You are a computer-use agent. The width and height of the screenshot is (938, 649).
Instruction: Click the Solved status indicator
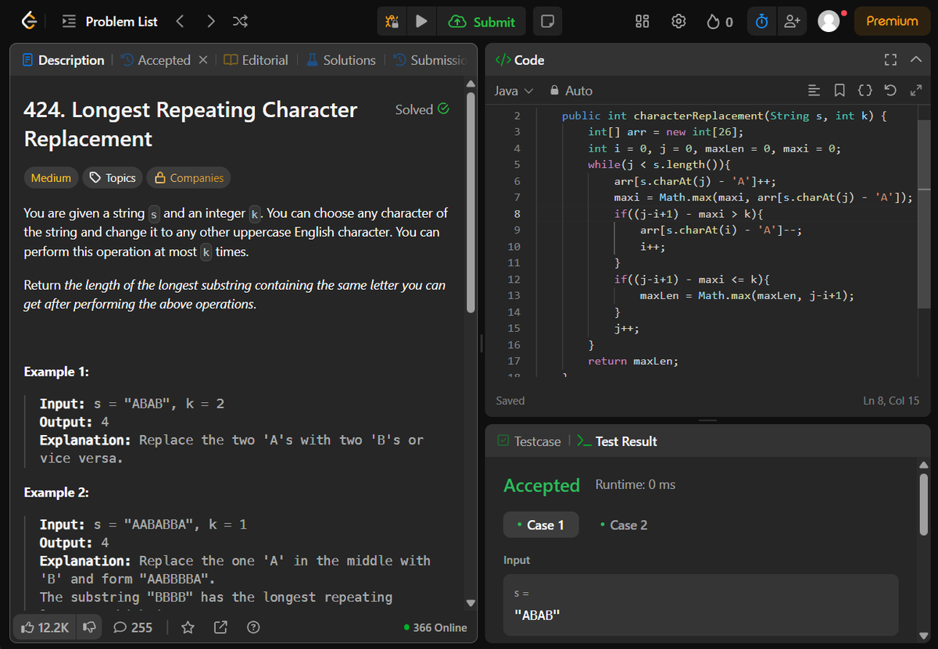click(x=422, y=109)
